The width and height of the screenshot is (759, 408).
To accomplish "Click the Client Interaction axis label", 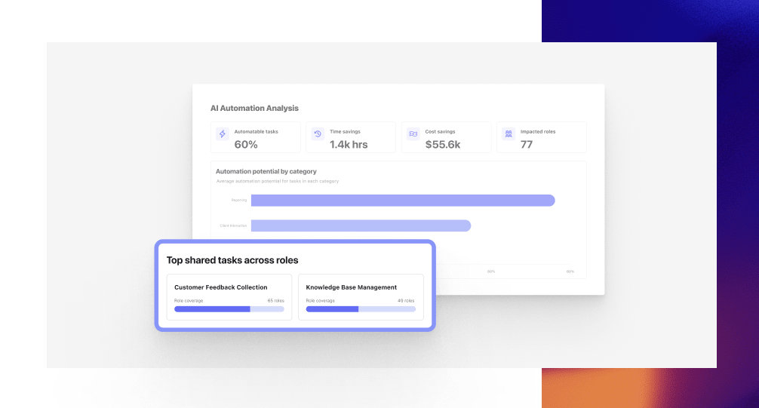I will click(x=233, y=225).
